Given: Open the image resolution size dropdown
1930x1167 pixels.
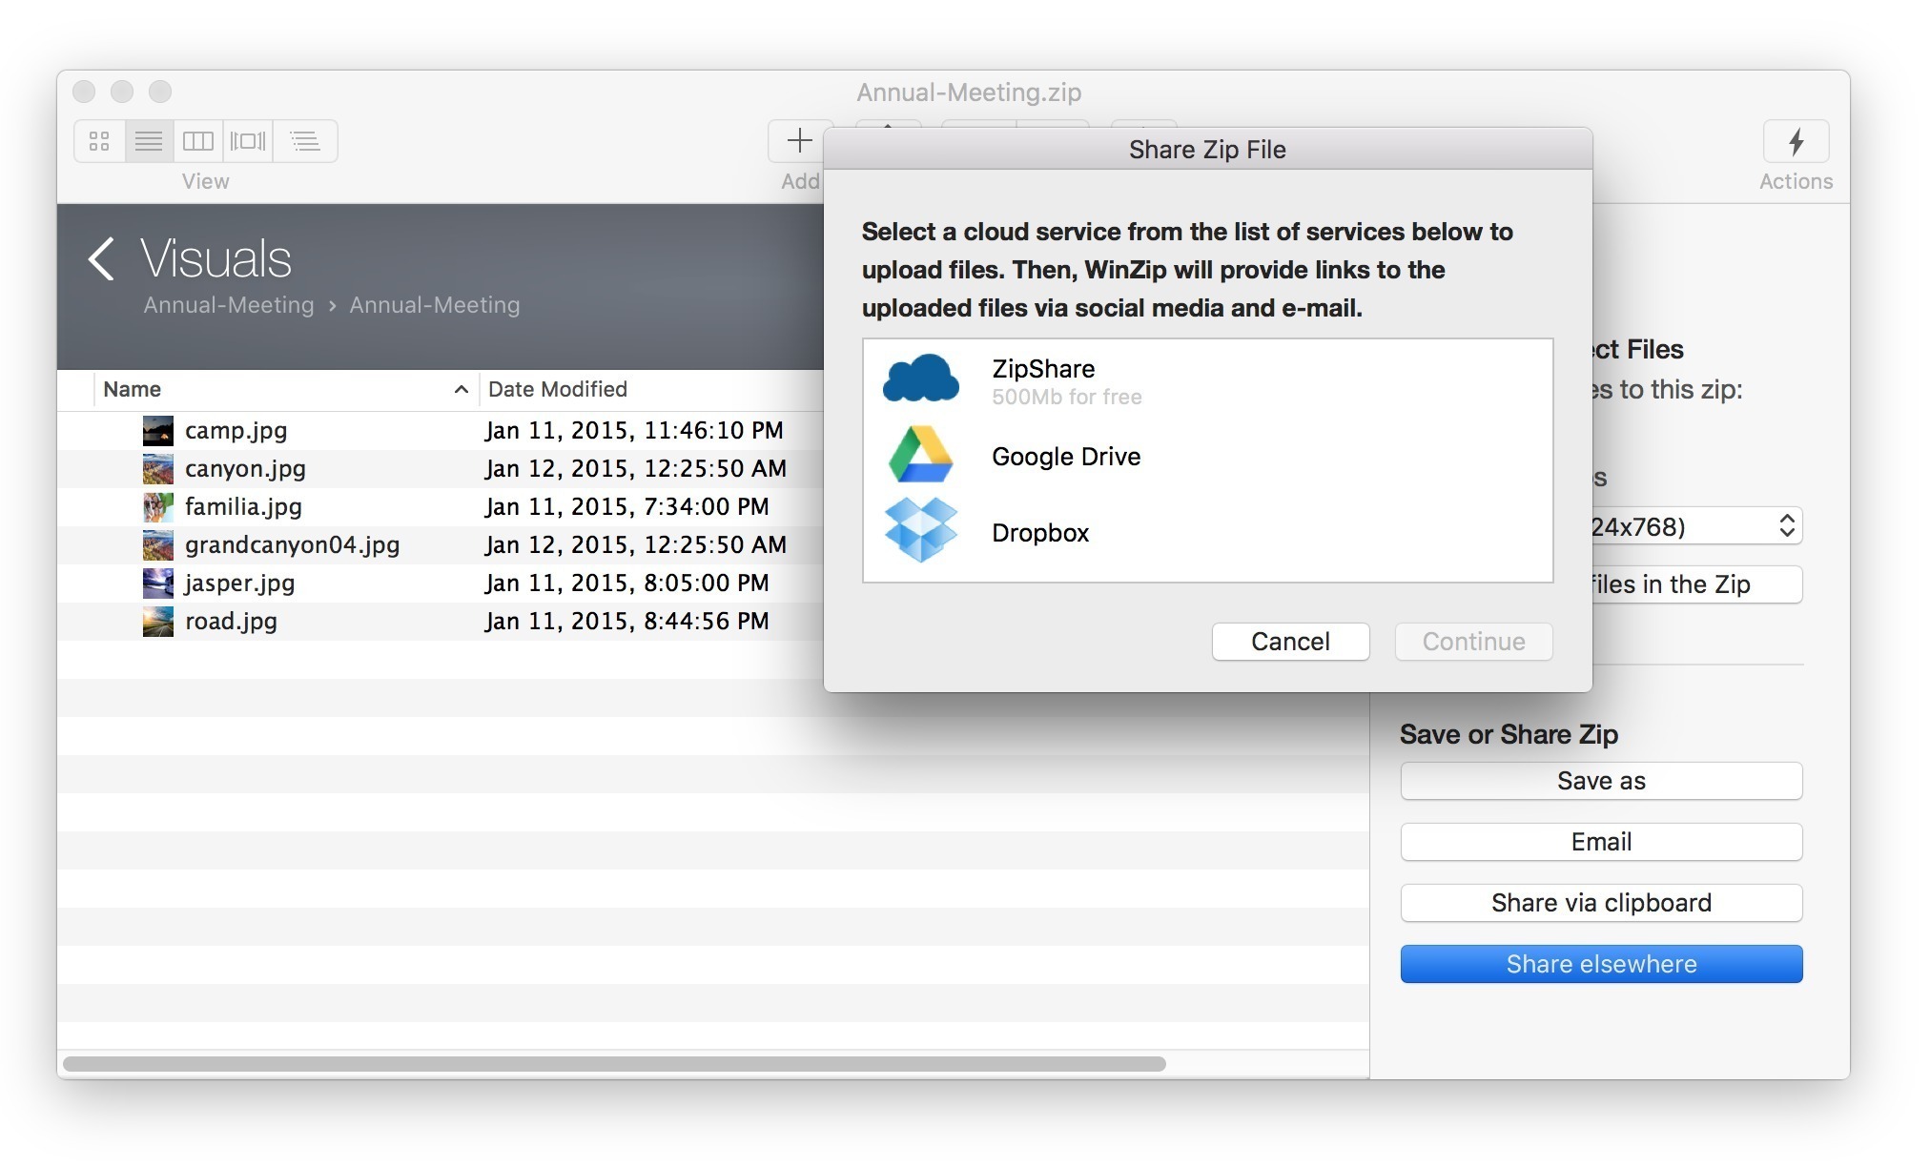Looking at the screenshot, I should 1787,525.
